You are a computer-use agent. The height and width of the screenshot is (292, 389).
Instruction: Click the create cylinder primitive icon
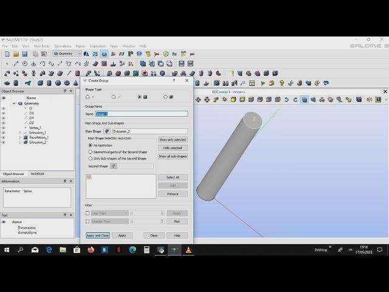pyautogui.click(x=49, y=83)
